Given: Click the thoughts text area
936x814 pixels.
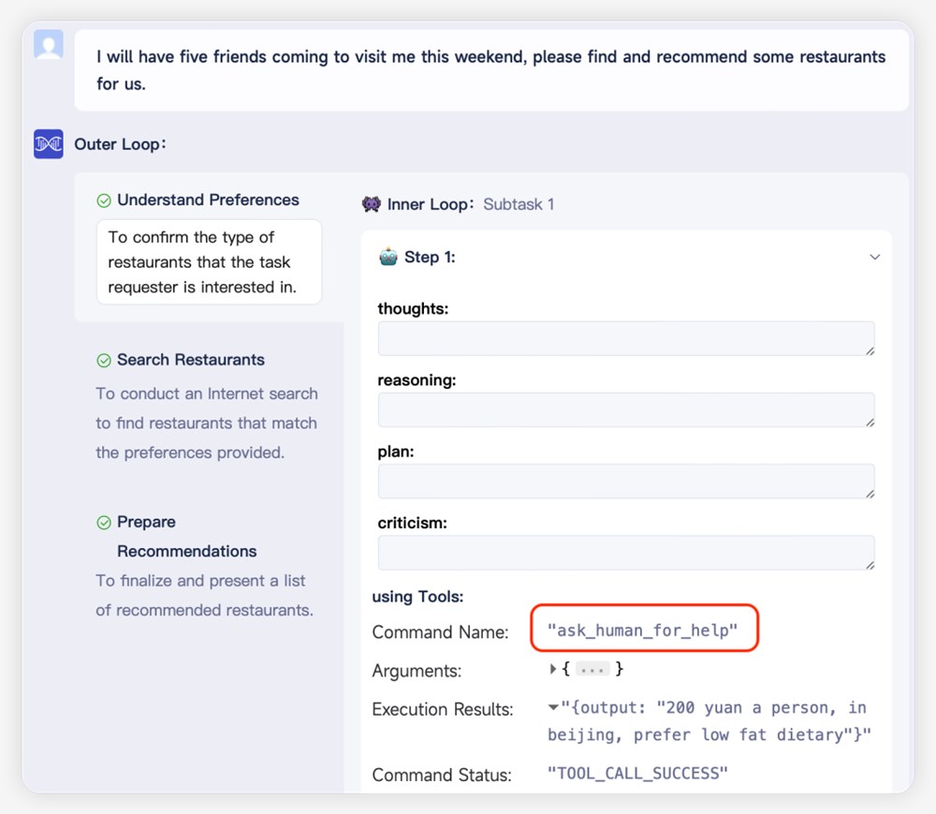Looking at the screenshot, I should pos(626,338).
